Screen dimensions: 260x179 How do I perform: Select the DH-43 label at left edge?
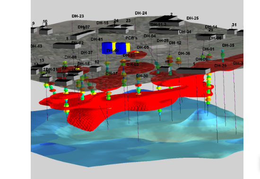coord(36,46)
